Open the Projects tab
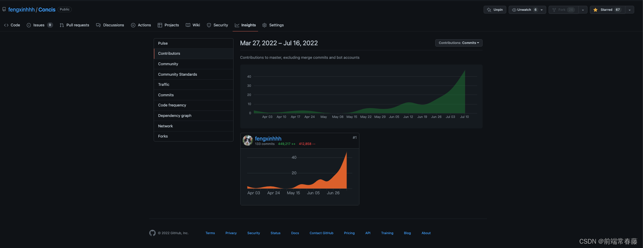643x248 pixels. [x=168, y=25]
